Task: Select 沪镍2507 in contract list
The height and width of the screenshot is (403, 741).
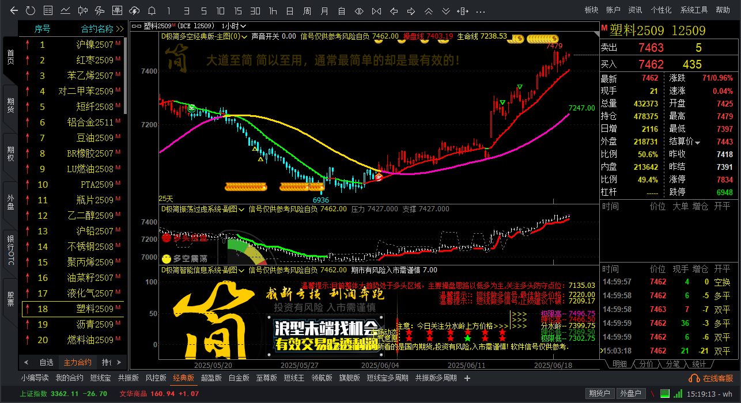Action: click(73, 44)
